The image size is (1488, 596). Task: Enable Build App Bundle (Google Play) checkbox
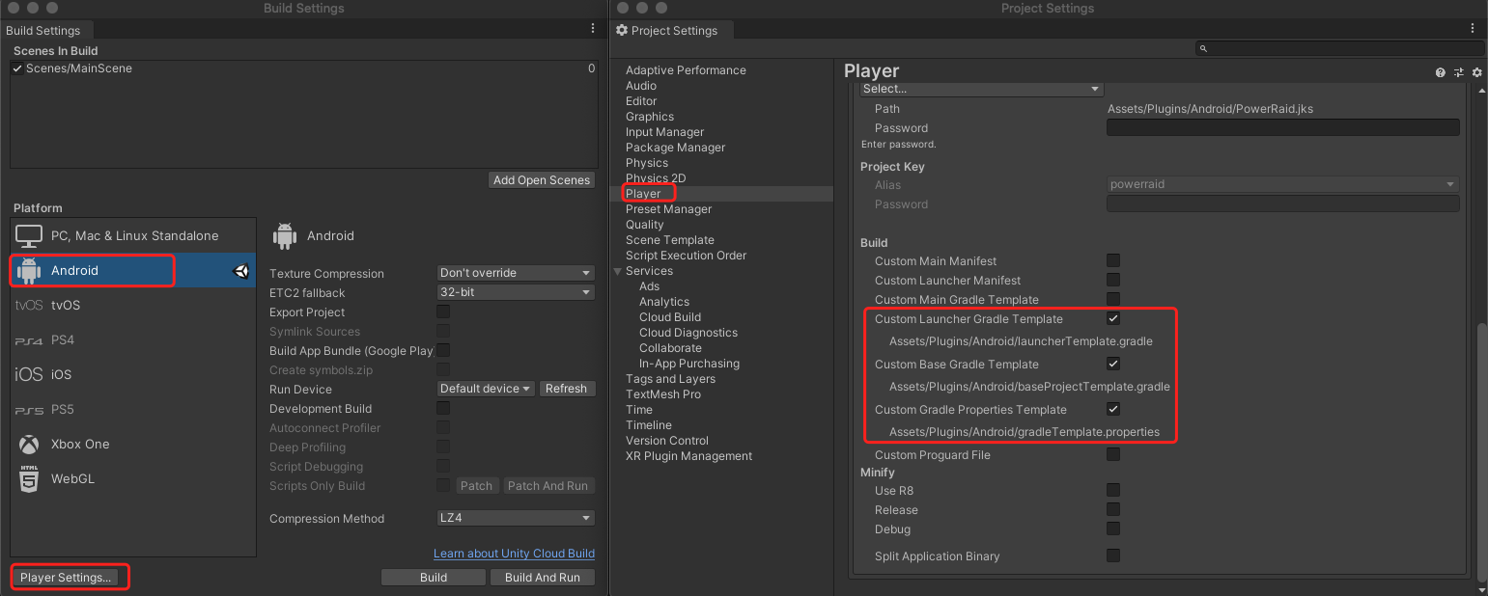[443, 350]
